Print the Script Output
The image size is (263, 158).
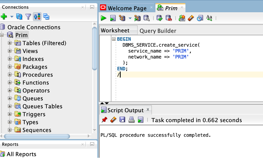pos(131,120)
